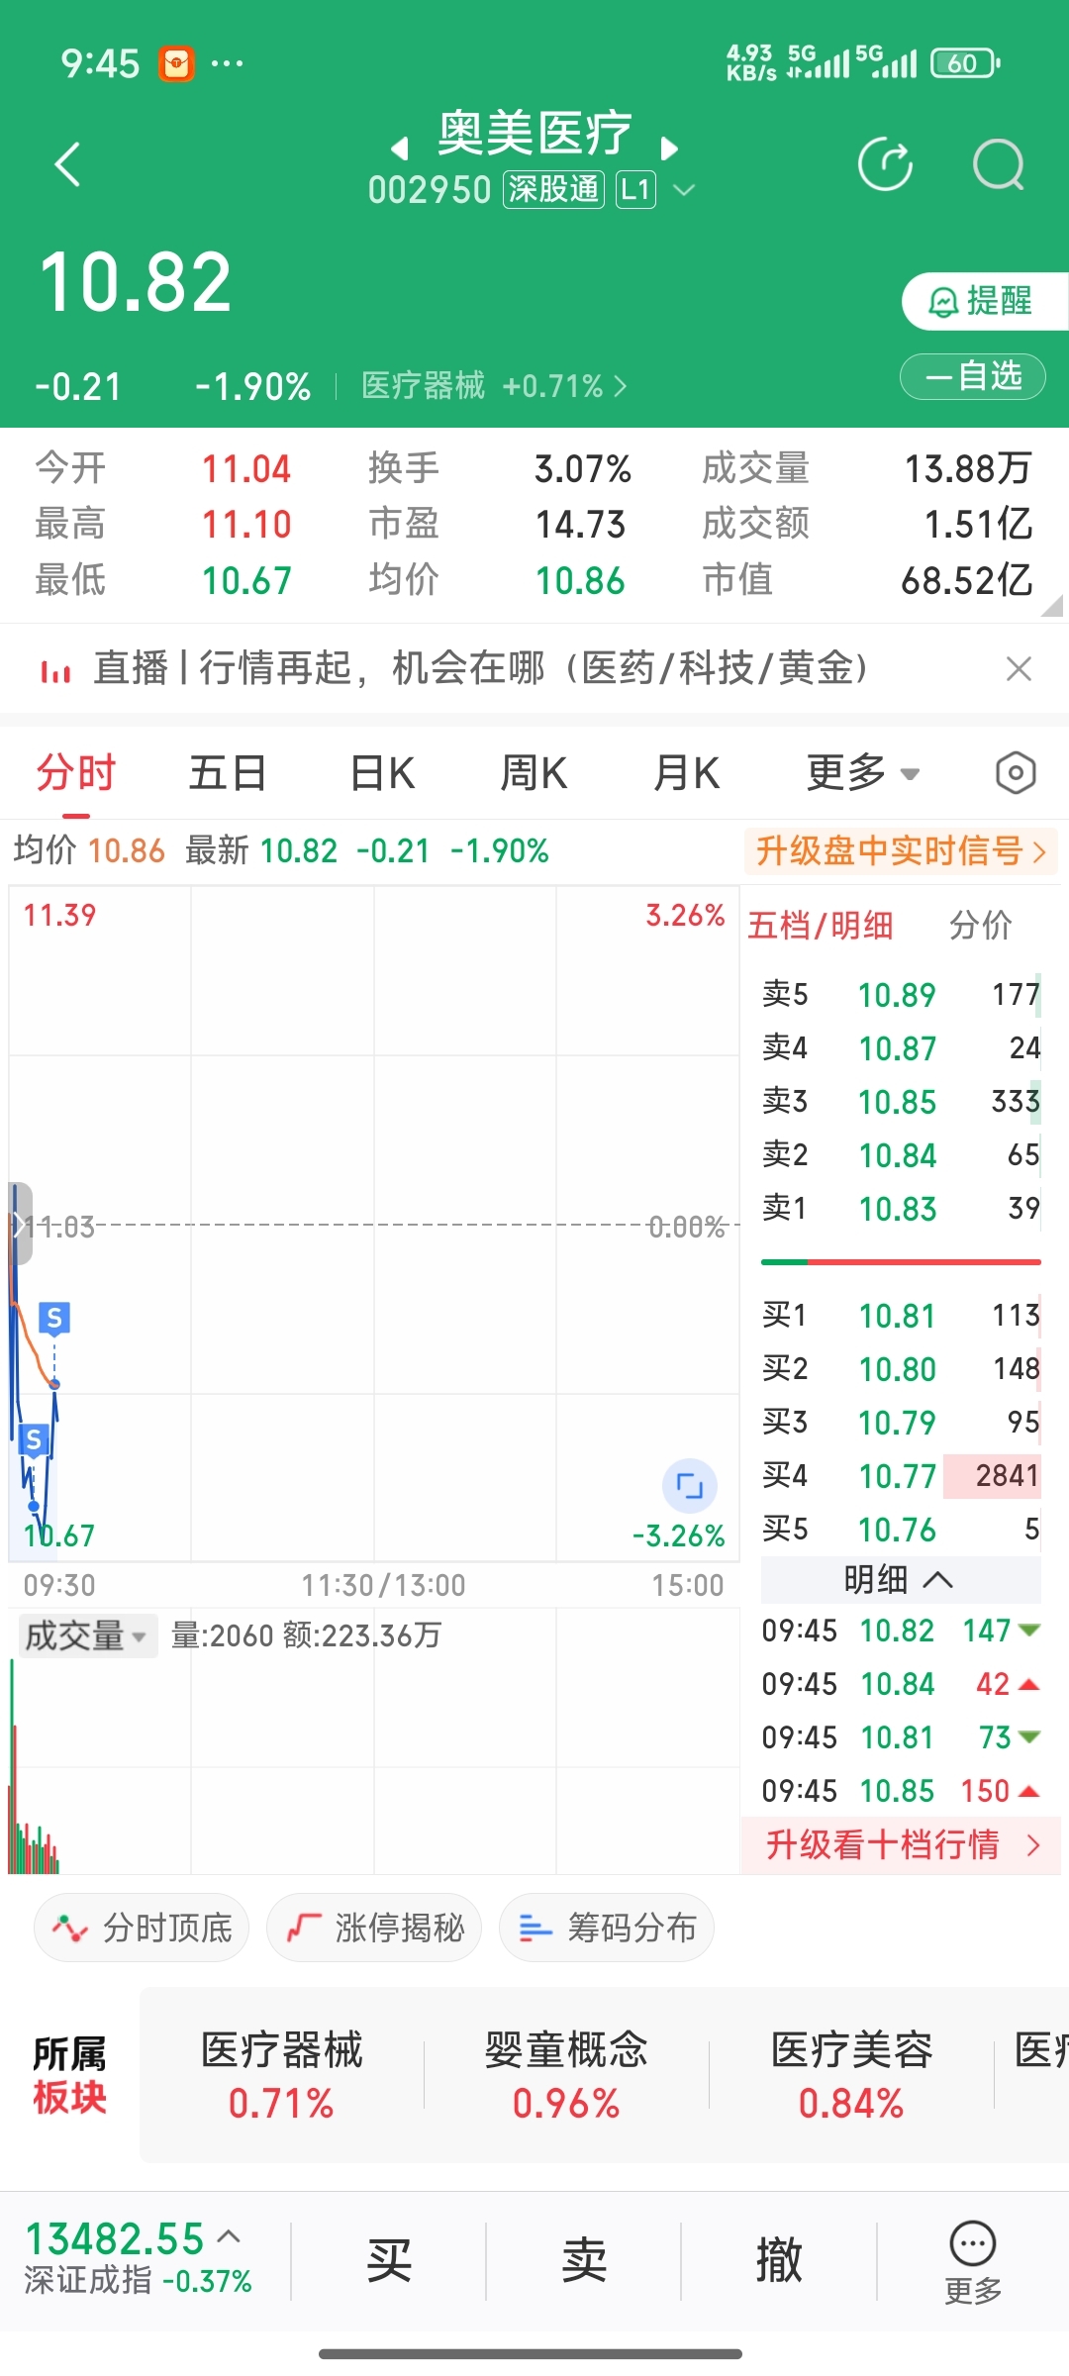Select 卖1 price 10.83 row
The width and height of the screenshot is (1069, 2376).
[901, 1208]
